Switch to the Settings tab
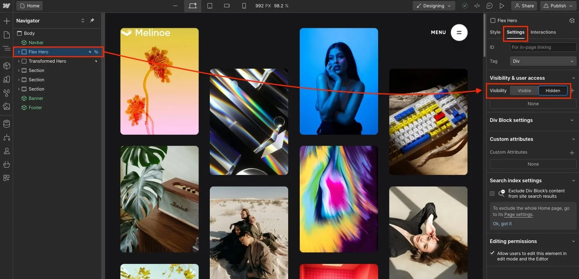Viewport: 579px width, 279px height. click(515, 32)
